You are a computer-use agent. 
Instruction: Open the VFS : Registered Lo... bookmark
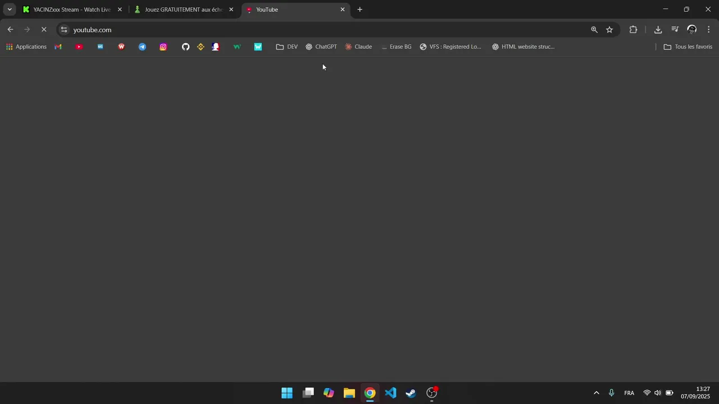[450, 47]
